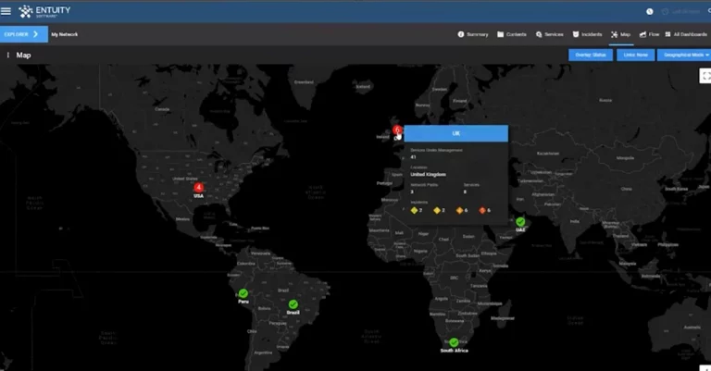Viewport: 711px width, 371px height.
Task: Click the Services count in UK popup
Action: [x=465, y=192]
